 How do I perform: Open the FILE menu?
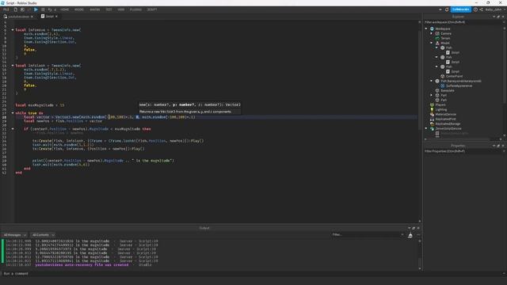pyautogui.click(x=6, y=9)
